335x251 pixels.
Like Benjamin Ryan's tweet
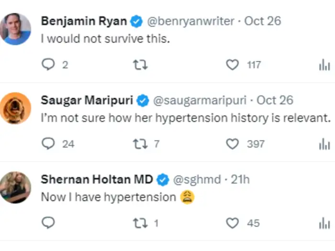pyautogui.click(x=233, y=65)
